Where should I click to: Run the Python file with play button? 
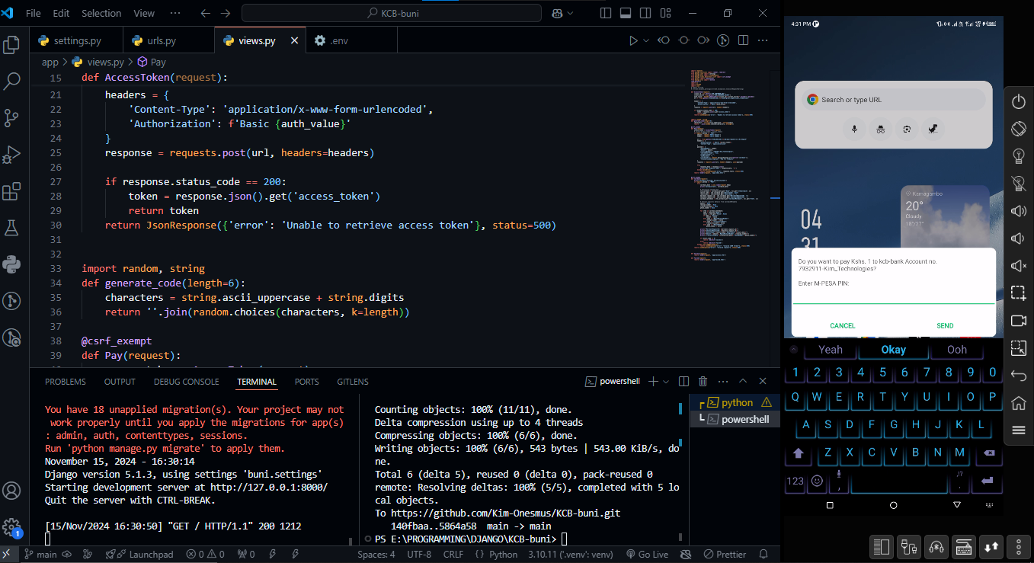coord(632,41)
